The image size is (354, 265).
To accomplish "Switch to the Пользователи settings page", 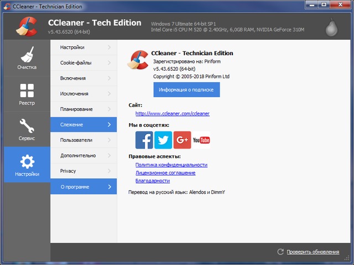I will tap(84, 140).
